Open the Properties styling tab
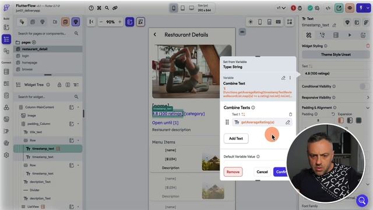Viewport: 373px width, 210px height. (x=309, y=35)
